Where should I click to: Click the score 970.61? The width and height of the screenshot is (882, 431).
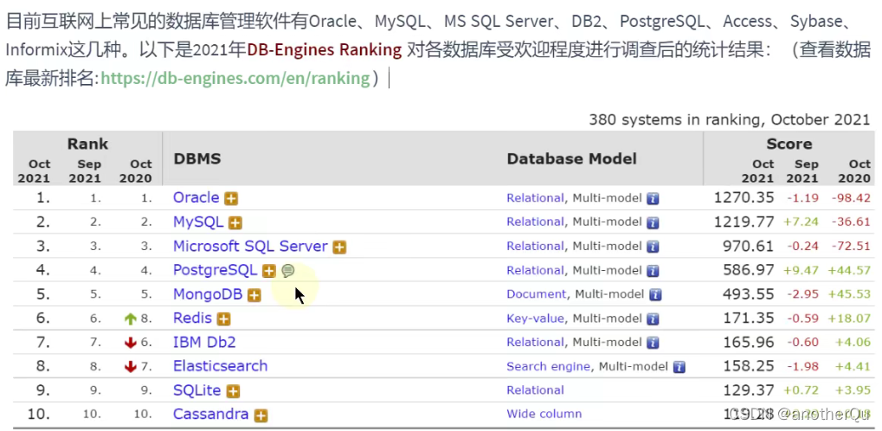coord(750,247)
